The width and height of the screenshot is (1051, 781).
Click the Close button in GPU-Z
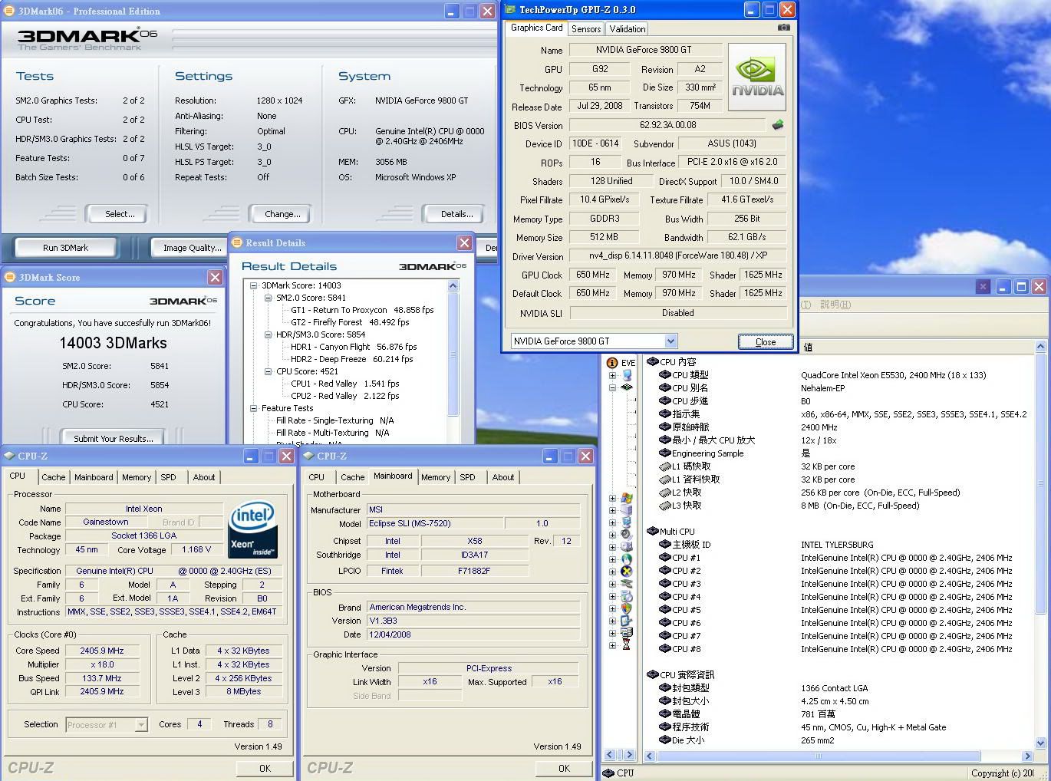tap(765, 342)
